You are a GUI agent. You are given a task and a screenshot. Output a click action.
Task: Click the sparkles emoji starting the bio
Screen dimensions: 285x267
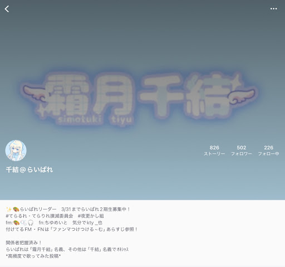coord(9,210)
